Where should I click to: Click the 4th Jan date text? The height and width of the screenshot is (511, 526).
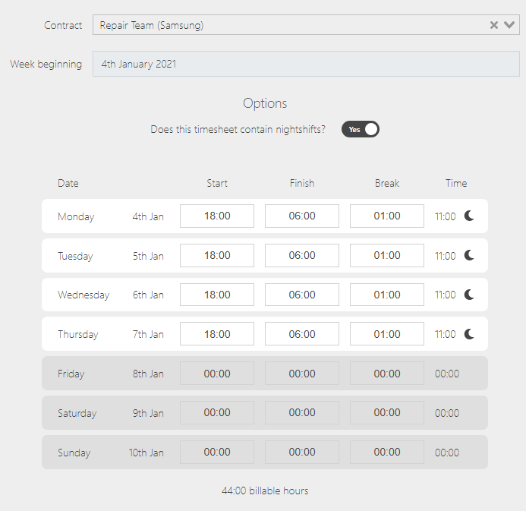point(148,216)
